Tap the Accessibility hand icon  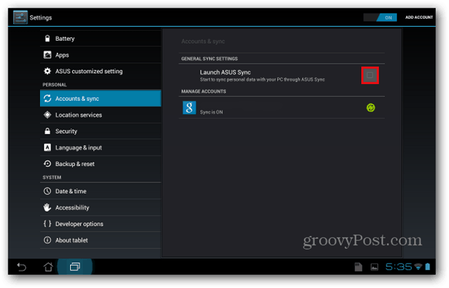tap(48, 207)
